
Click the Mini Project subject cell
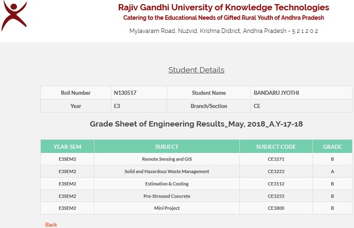tap(167, 208)
